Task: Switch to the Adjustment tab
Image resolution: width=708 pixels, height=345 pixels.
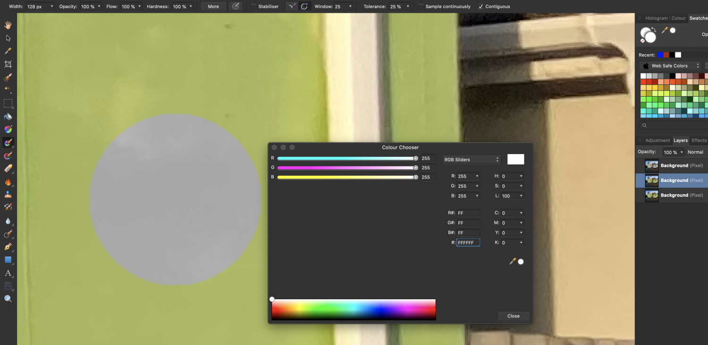Action: (x=658, y=140)
